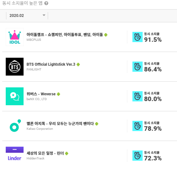
Task: Open the Melon Aztalk app icon
Action: tap(15, 126)
